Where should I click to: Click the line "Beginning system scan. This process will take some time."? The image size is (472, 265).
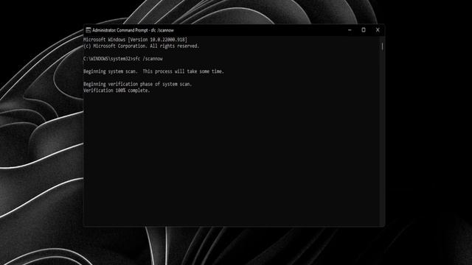coord(153,71)
